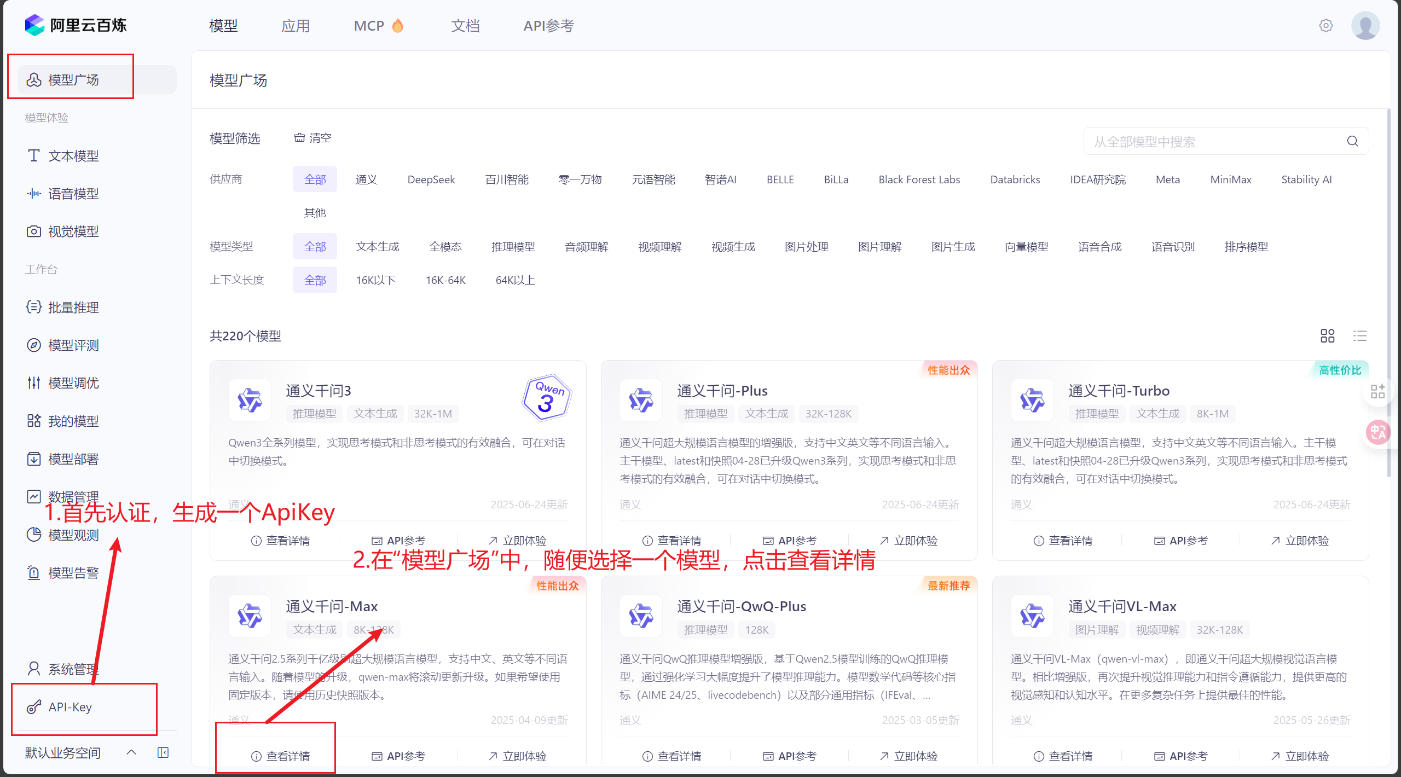Viewport: 1401px width, 777px height.
Task: Filter supplier by 其他
Action: pyautogui.click(x=315, y=212)
